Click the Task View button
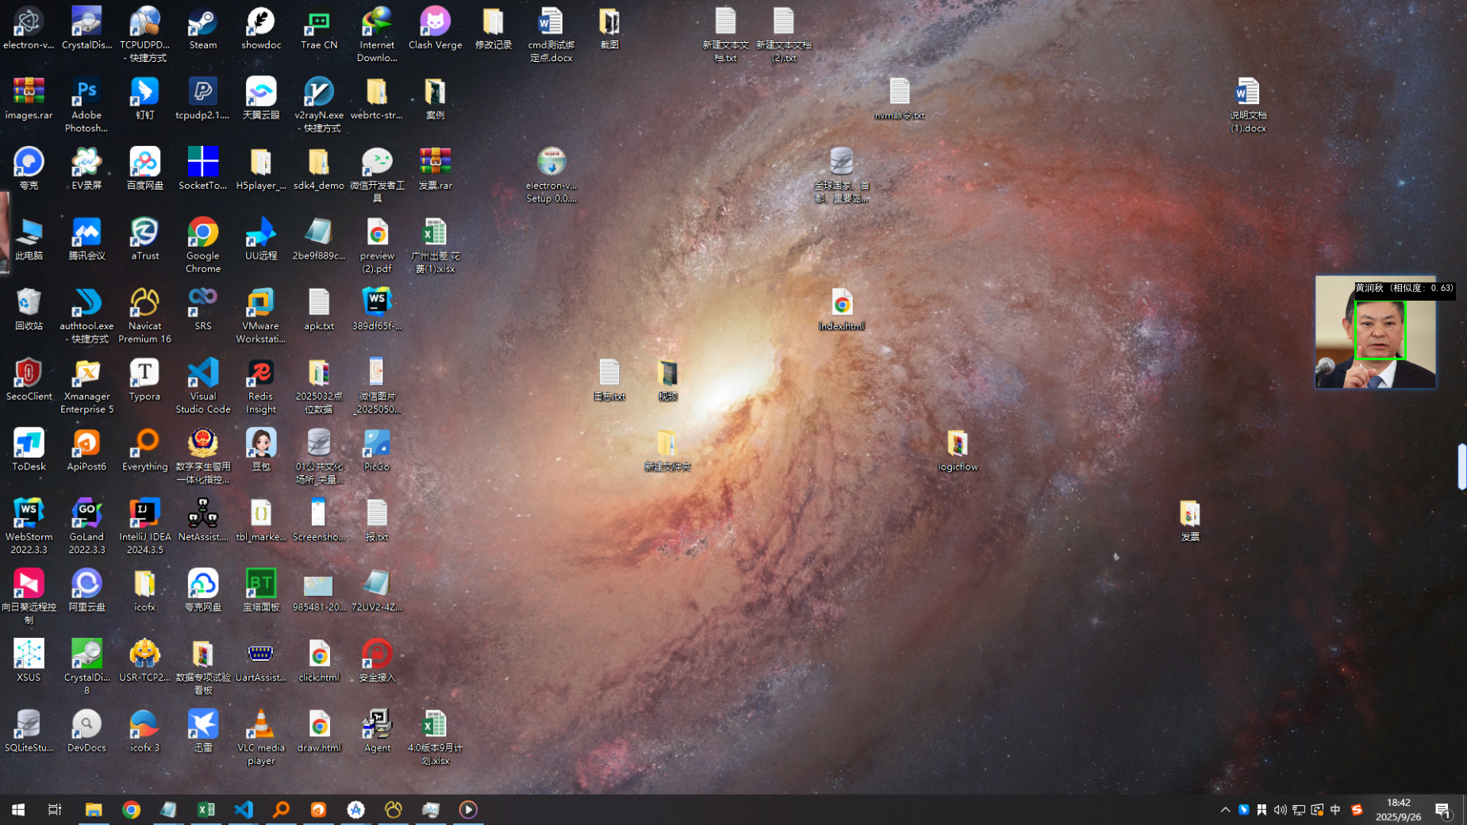Viewport: 1467px width, 825px height. click(x=55, y=810)
